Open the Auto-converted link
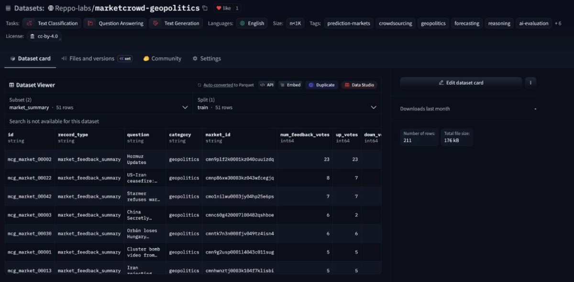 click(x=218, y=85)
